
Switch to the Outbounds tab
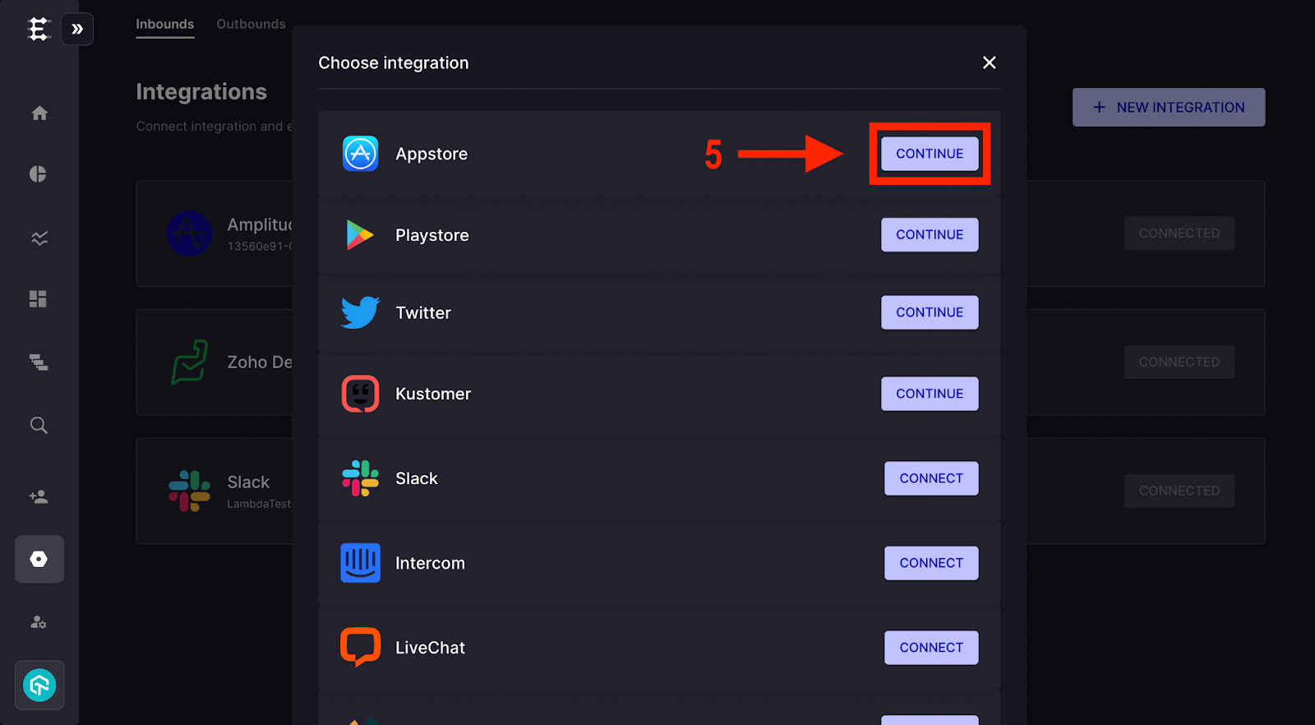251,25
